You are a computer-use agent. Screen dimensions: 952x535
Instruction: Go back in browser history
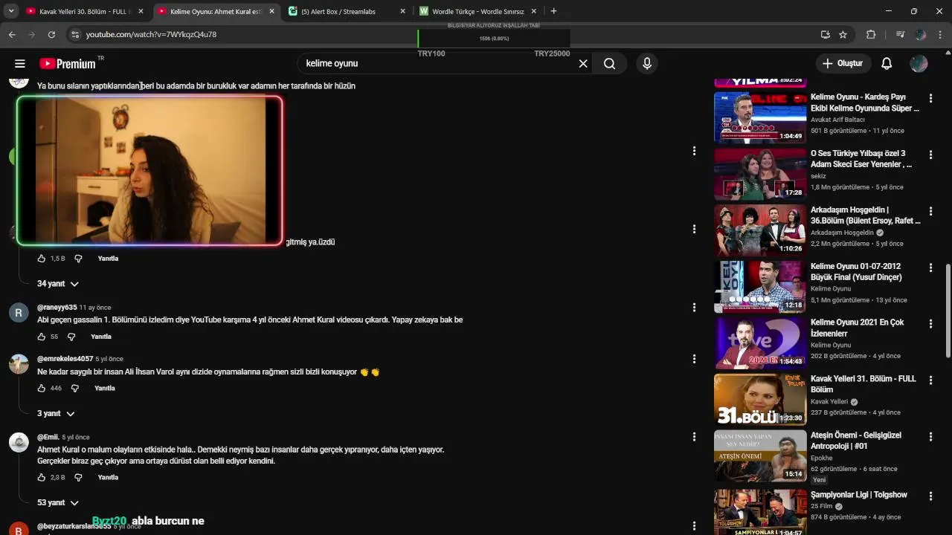pos(12,34)
